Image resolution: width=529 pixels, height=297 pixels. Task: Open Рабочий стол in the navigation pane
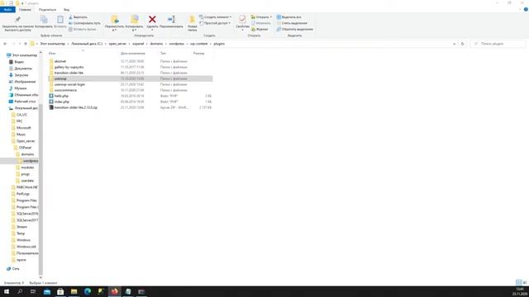point(25,101)
